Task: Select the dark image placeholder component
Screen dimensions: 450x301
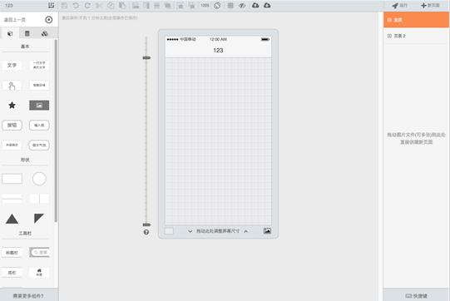Action: click(39, 106)
